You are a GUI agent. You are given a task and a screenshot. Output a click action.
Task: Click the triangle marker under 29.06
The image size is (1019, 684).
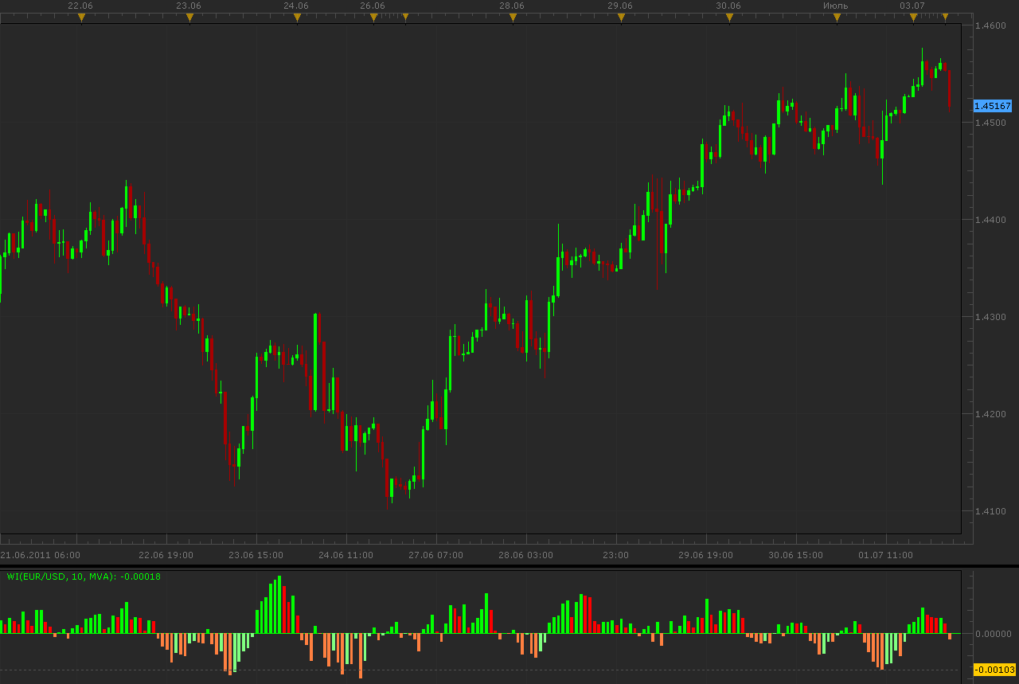tap(621, 18)
